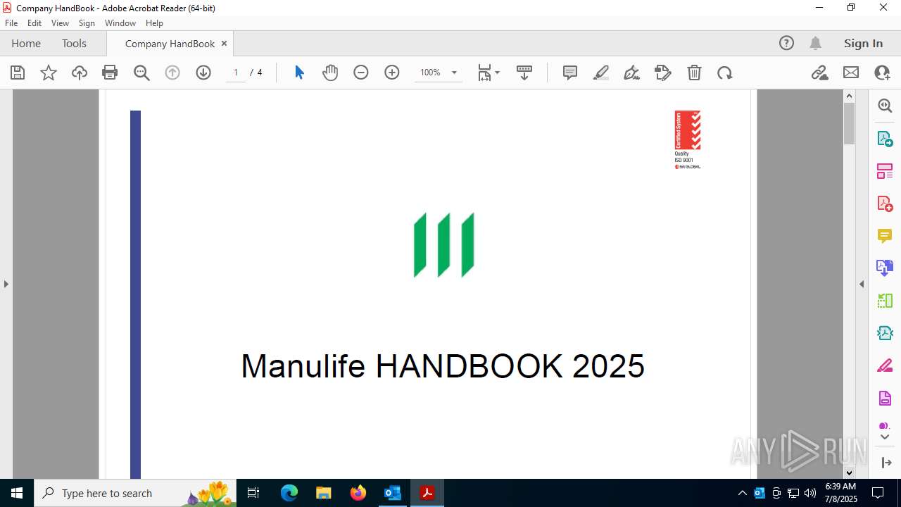Image resolution: width=901 pixels, height=507 pixels.
Task: Hide the tools pane with the arrow-to-bar icon
Action: pos(886,463)
